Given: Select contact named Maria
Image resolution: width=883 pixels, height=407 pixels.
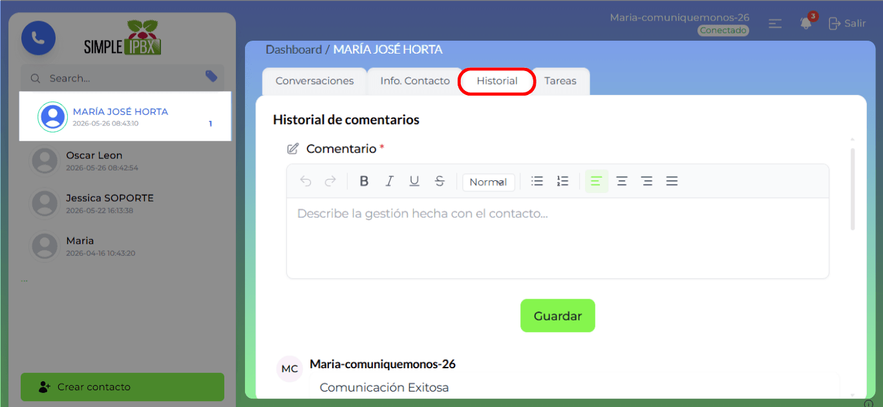Looking at the screenshot, I should tap(80, 241).
